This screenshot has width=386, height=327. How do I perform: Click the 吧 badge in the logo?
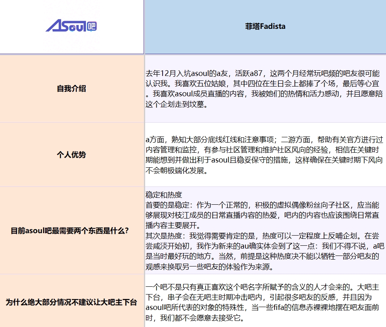coord(92,26)
